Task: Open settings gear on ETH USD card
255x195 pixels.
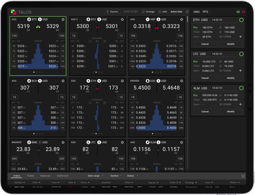Action: [122, 81]
